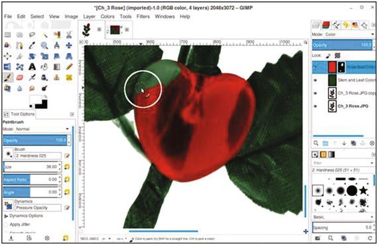
Task: Toggle Lock alpha channel icon
Action: [338, 56]
